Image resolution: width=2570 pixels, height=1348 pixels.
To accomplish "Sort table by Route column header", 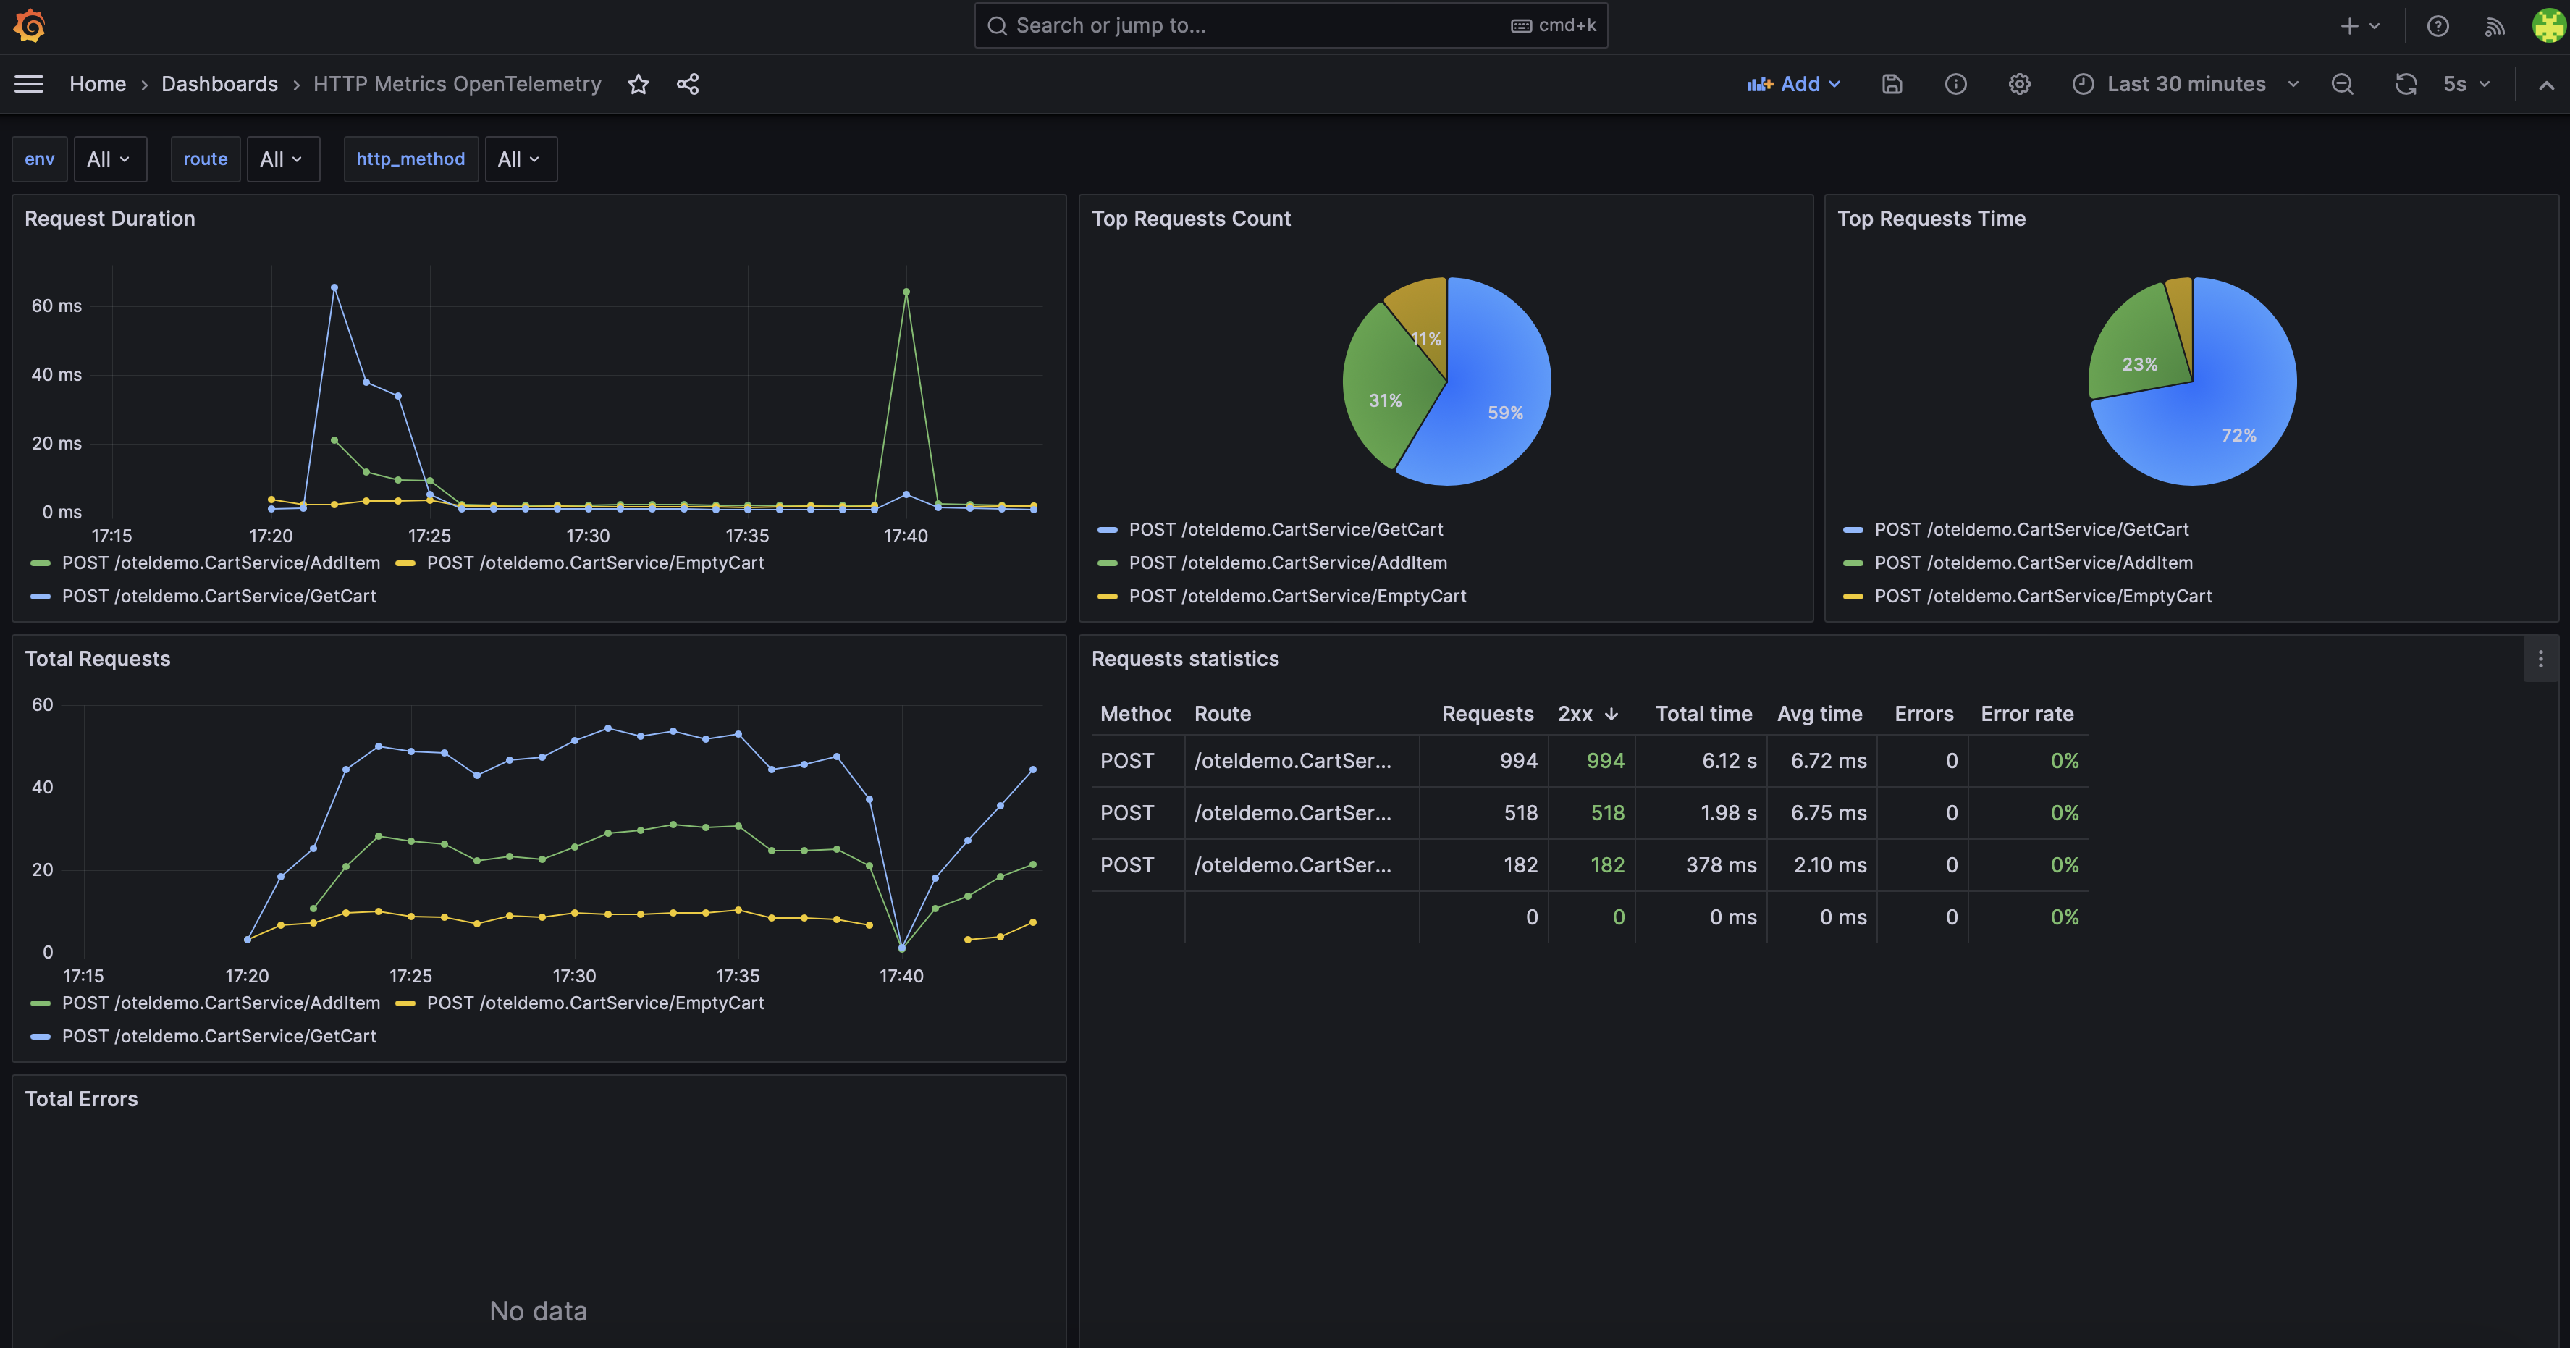I will coord(1222,713).
